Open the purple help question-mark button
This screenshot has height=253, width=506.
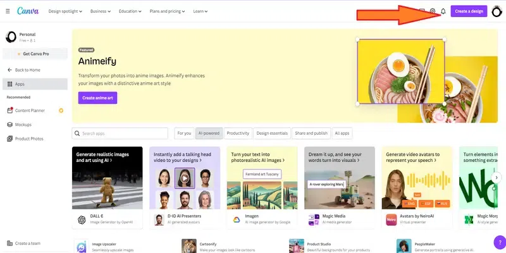pos(500,242)
